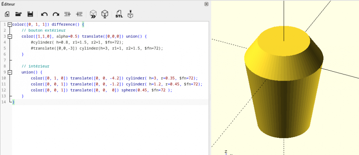Send the design to 3D printing

[x=131, y=14]
